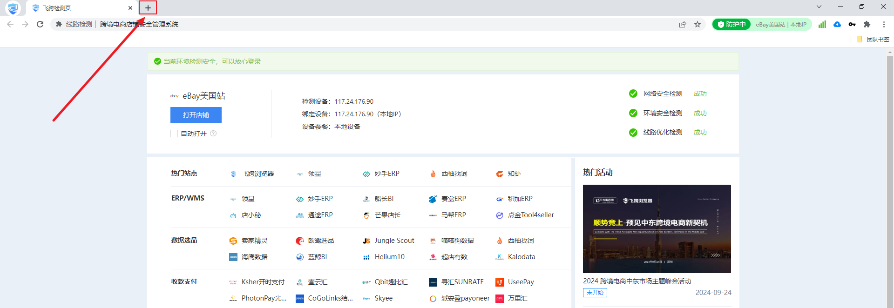Viewport: 894px width, 308px height.
Task: Bookmark this page with star icon
Action: [x=697, y=24]
